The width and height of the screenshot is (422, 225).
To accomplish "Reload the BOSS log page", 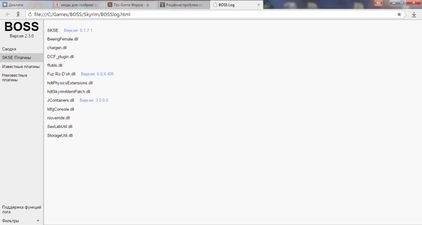I will pyautogui.click(x=30, y=14).
